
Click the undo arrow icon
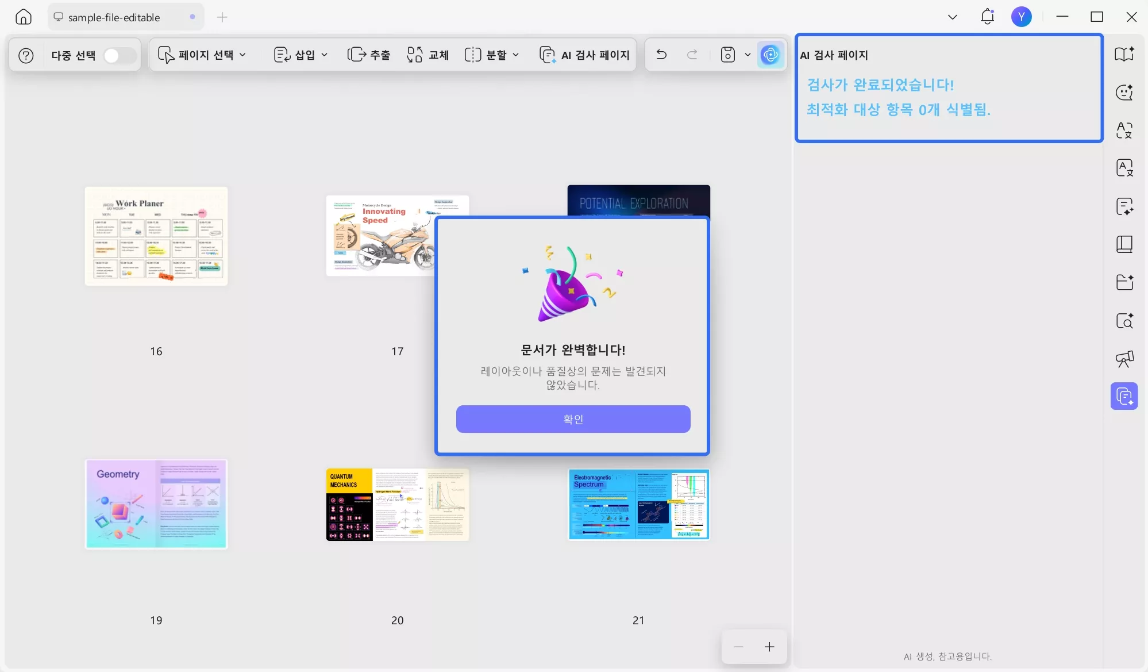[x=661, y=55]
